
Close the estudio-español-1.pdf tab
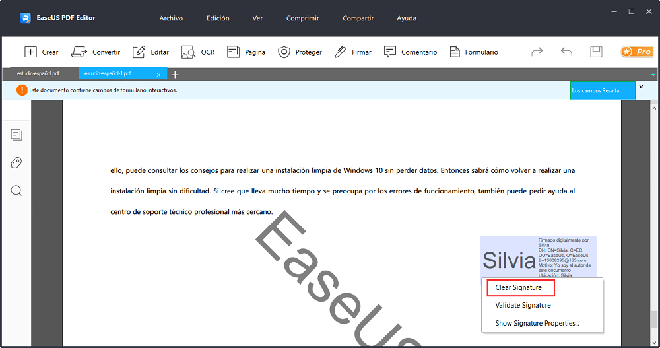(x=158, y=75)
